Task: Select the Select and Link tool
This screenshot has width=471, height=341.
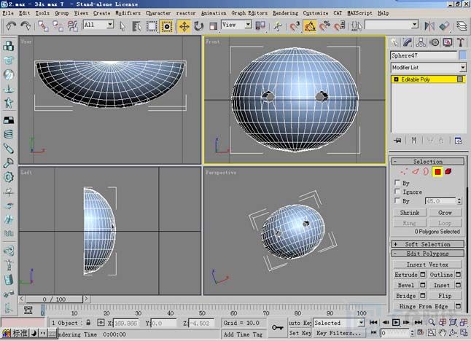Action: click(43, 26)
